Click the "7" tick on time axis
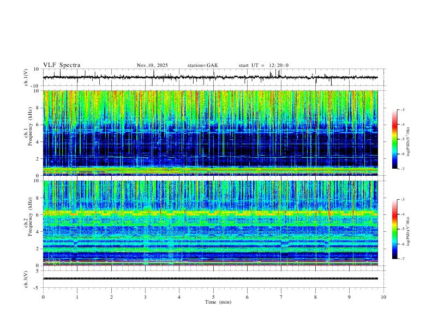Viewport: 432px width, 333px height. click(x=281, y=297)
